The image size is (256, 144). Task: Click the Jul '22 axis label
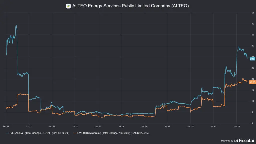coord(75,126)
